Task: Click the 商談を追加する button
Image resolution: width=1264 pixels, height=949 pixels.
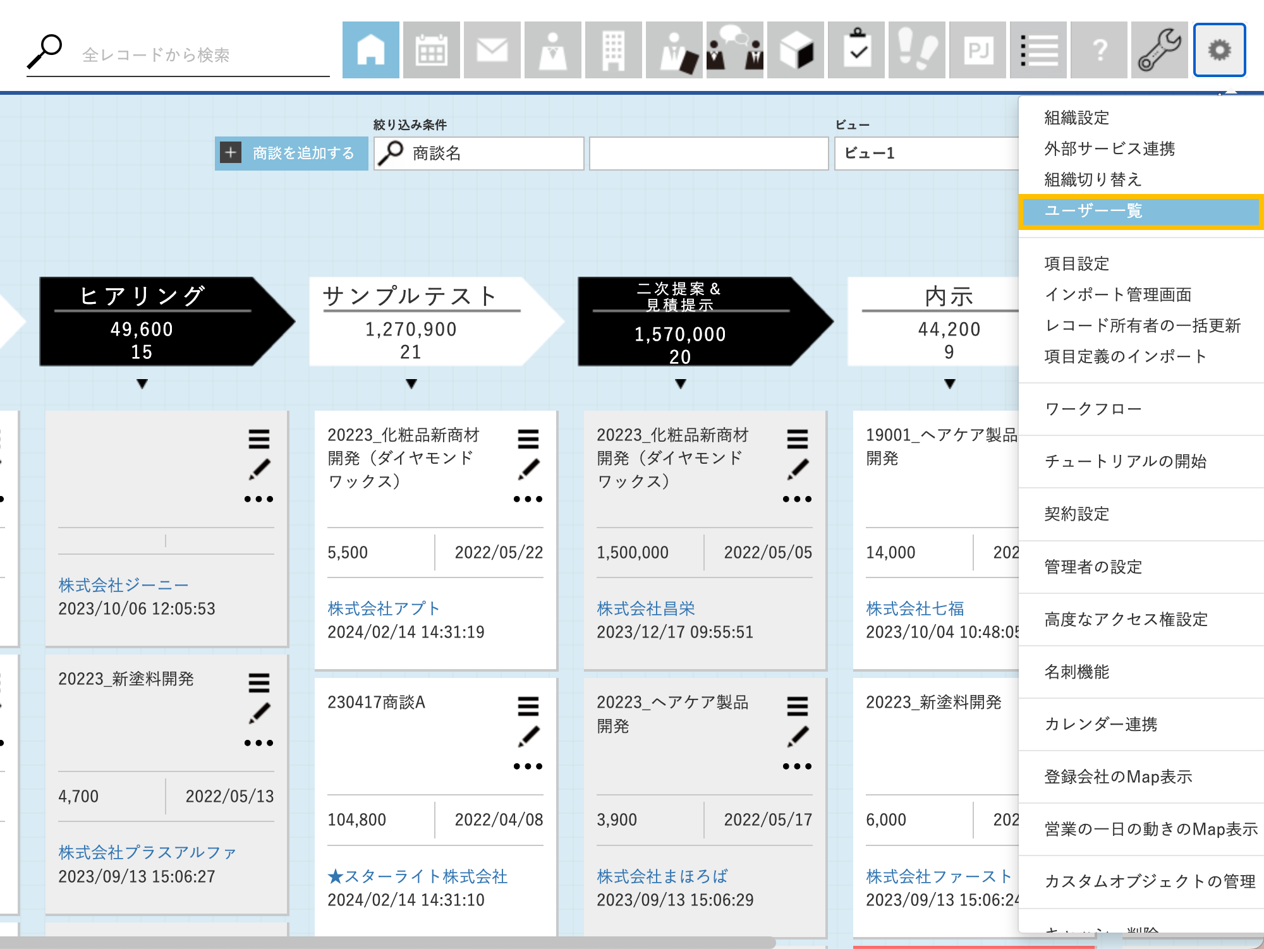Action: pyautogui.click(x=291, y=153)
